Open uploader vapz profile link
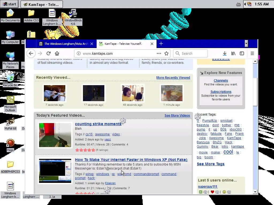Viewport: 274px width, 205px height. click(x=108, y=139)
